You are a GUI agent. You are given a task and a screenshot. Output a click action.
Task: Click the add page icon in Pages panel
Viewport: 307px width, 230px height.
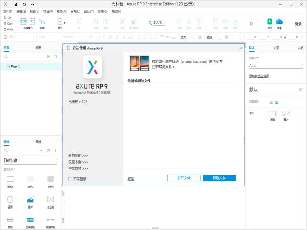[48, 57]
